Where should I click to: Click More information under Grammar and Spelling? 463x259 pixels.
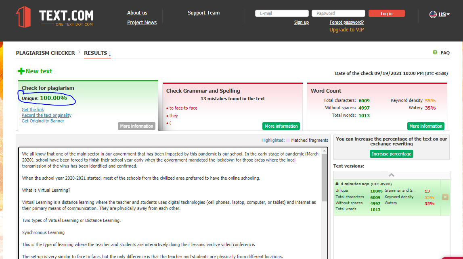point(281,126)
